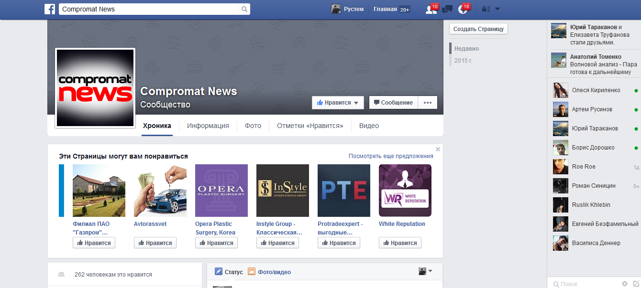641x288 pixels.
Task: Open the Филиал ПАО Газпром page thumbnail
Action: coord(99,191)
